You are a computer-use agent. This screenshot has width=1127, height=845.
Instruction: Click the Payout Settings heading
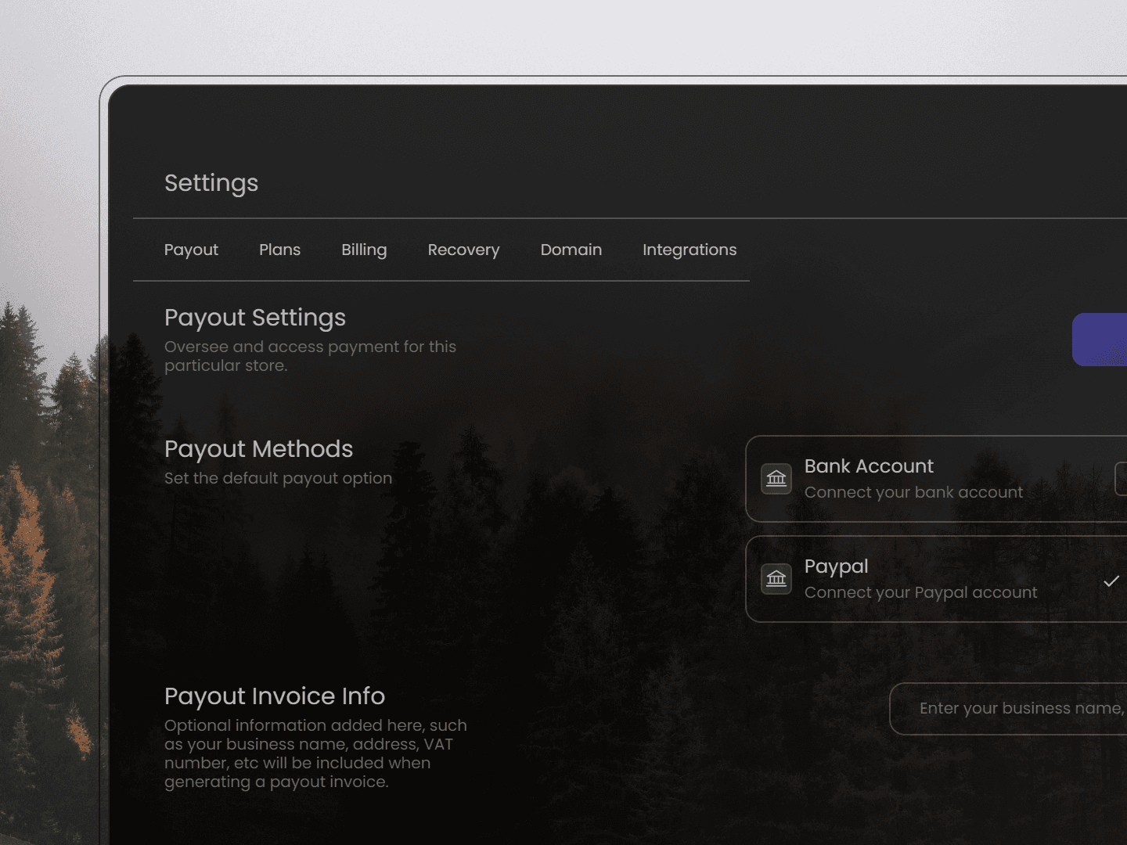[255, 318]
